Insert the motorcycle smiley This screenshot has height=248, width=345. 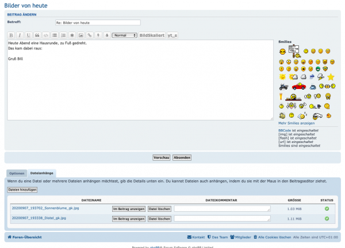click(283, 86)
